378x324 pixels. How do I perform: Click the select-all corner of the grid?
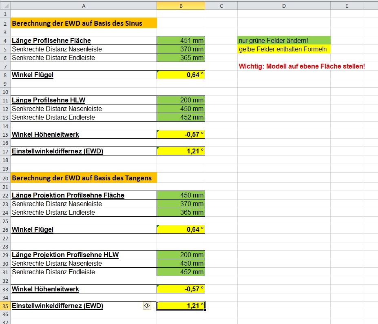coord(5,6)
